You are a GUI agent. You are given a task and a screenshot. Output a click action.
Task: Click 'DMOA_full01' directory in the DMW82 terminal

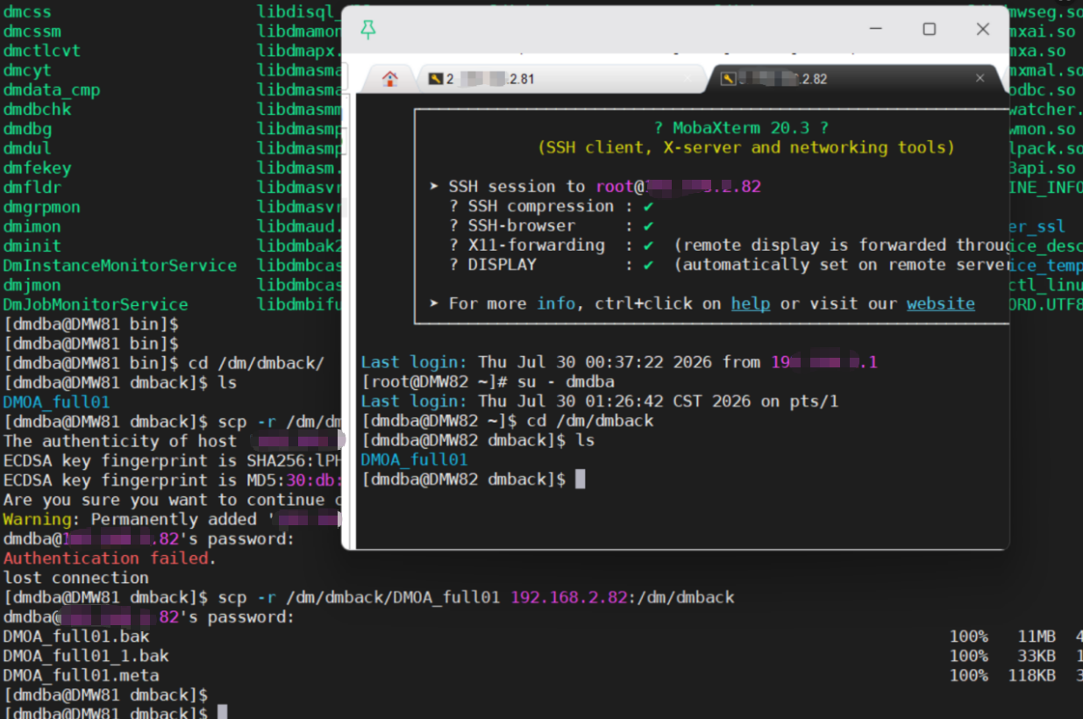[x=414, y=459]
